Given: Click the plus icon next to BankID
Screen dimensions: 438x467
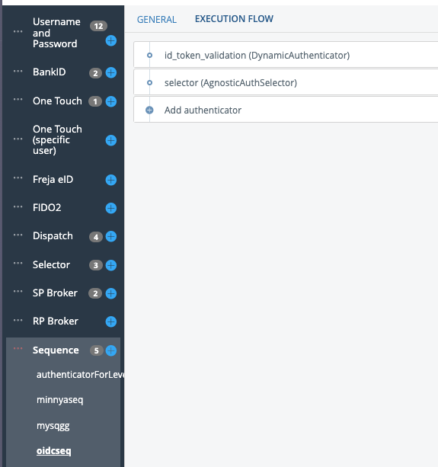Looking at the screenshot, I should [x=111, y=72].
